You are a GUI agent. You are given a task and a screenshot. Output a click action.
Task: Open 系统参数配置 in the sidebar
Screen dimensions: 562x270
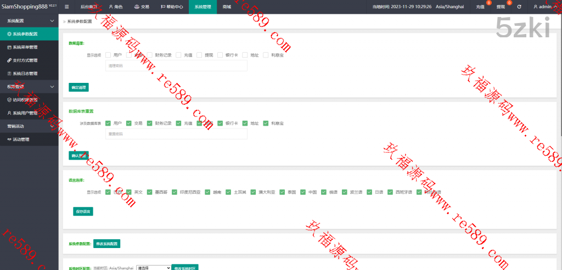[x=30, y=34]
